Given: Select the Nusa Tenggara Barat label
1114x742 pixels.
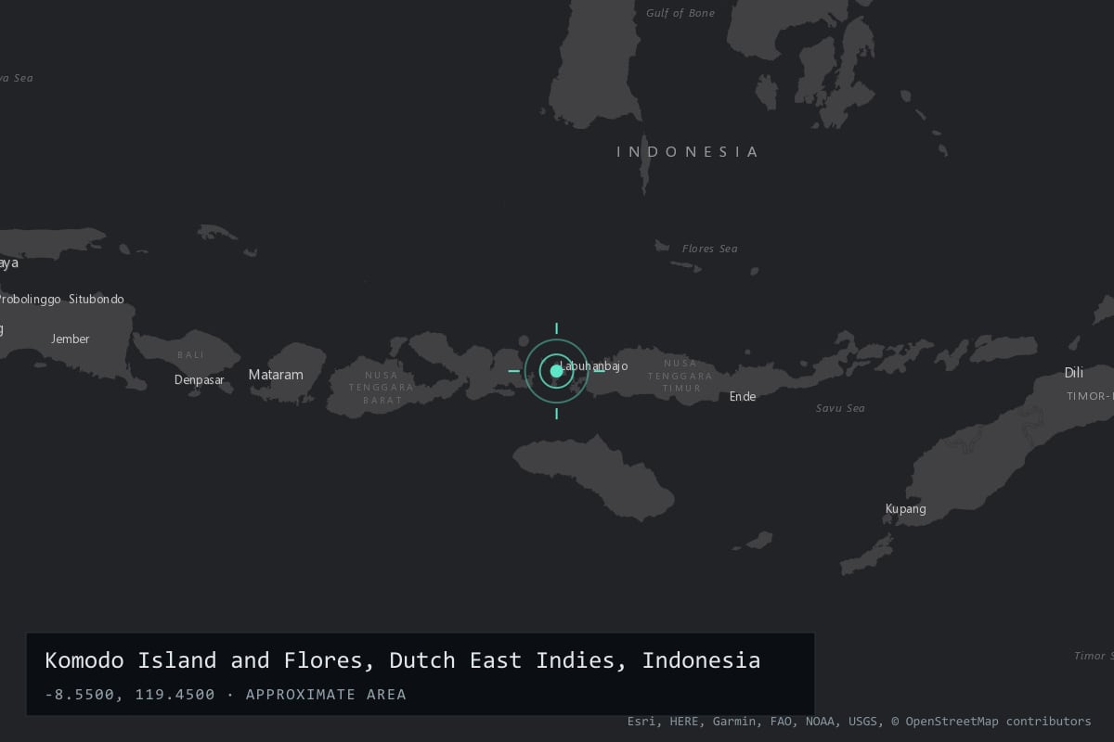Looking at the screenshot, I should pos(382,388).
